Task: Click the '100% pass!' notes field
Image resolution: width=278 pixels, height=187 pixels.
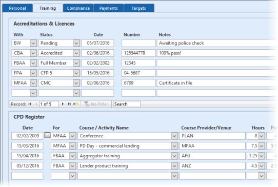Action: tap(216, 53)
